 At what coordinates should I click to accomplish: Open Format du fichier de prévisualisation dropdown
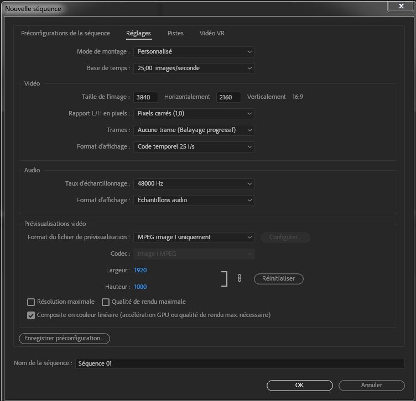point(194,238)
